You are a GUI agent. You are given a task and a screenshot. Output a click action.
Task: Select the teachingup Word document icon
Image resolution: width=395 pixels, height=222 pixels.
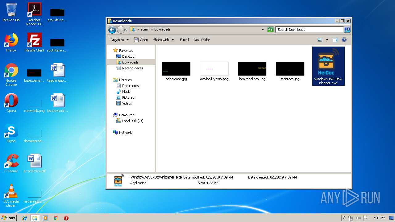pyautogui.click(x=57, y=73)
